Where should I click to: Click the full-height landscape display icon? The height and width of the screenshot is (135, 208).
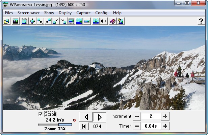(x=79, y=21)
